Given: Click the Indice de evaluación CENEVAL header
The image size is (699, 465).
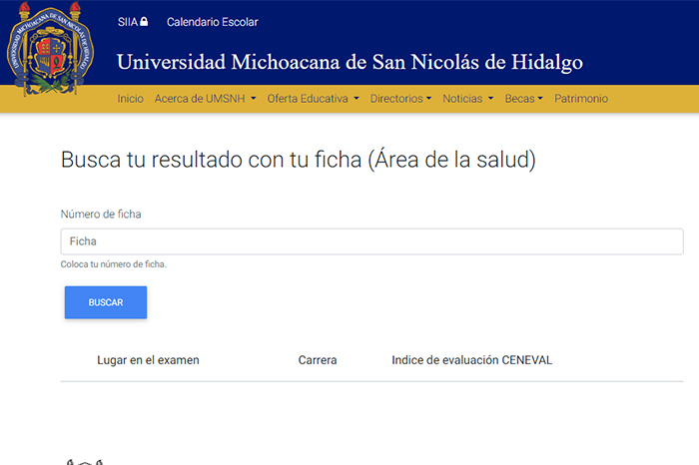Looking at the screenshot, I should tap(471, 360).
